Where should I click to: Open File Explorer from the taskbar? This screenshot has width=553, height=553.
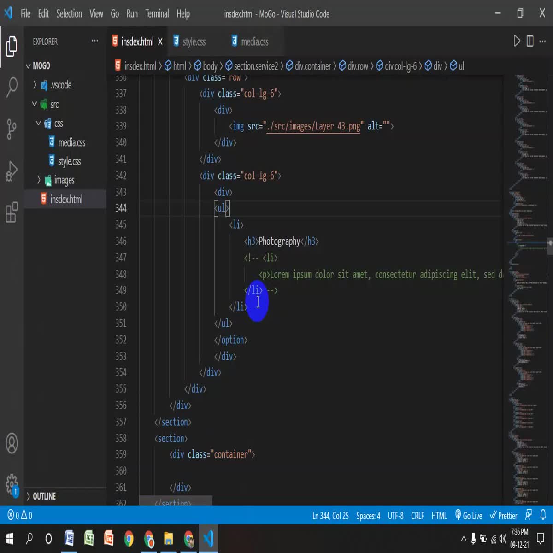click(x=169, y=538)
